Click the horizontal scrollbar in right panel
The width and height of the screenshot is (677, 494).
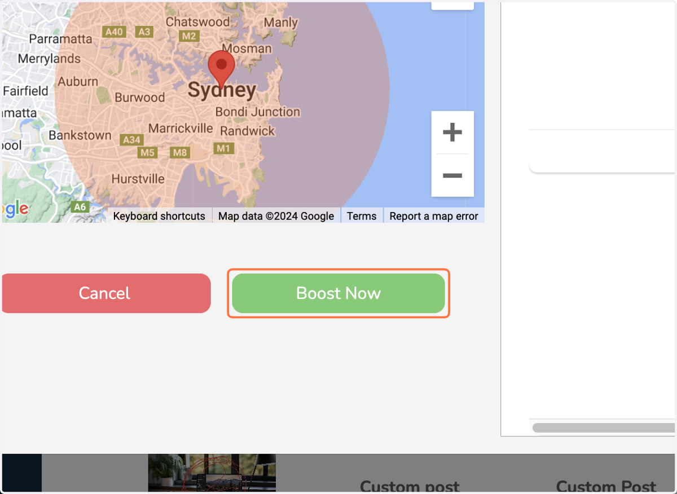[604, 427]
